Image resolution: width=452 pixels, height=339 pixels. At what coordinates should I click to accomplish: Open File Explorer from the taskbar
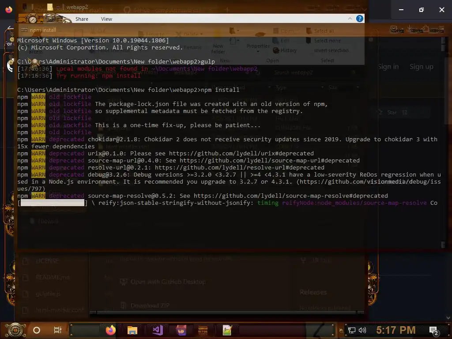(x=132, y=330)
